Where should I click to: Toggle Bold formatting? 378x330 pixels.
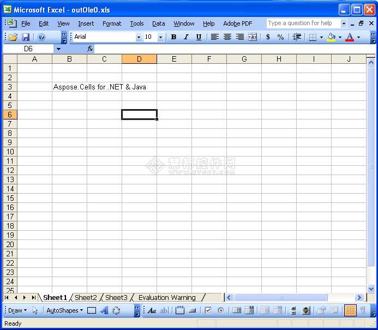tap(173, 37)
